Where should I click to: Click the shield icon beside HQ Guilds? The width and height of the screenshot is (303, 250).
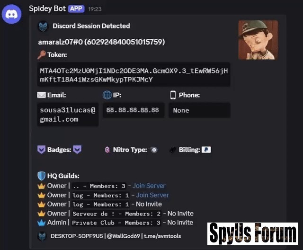[x=41, y=176]
